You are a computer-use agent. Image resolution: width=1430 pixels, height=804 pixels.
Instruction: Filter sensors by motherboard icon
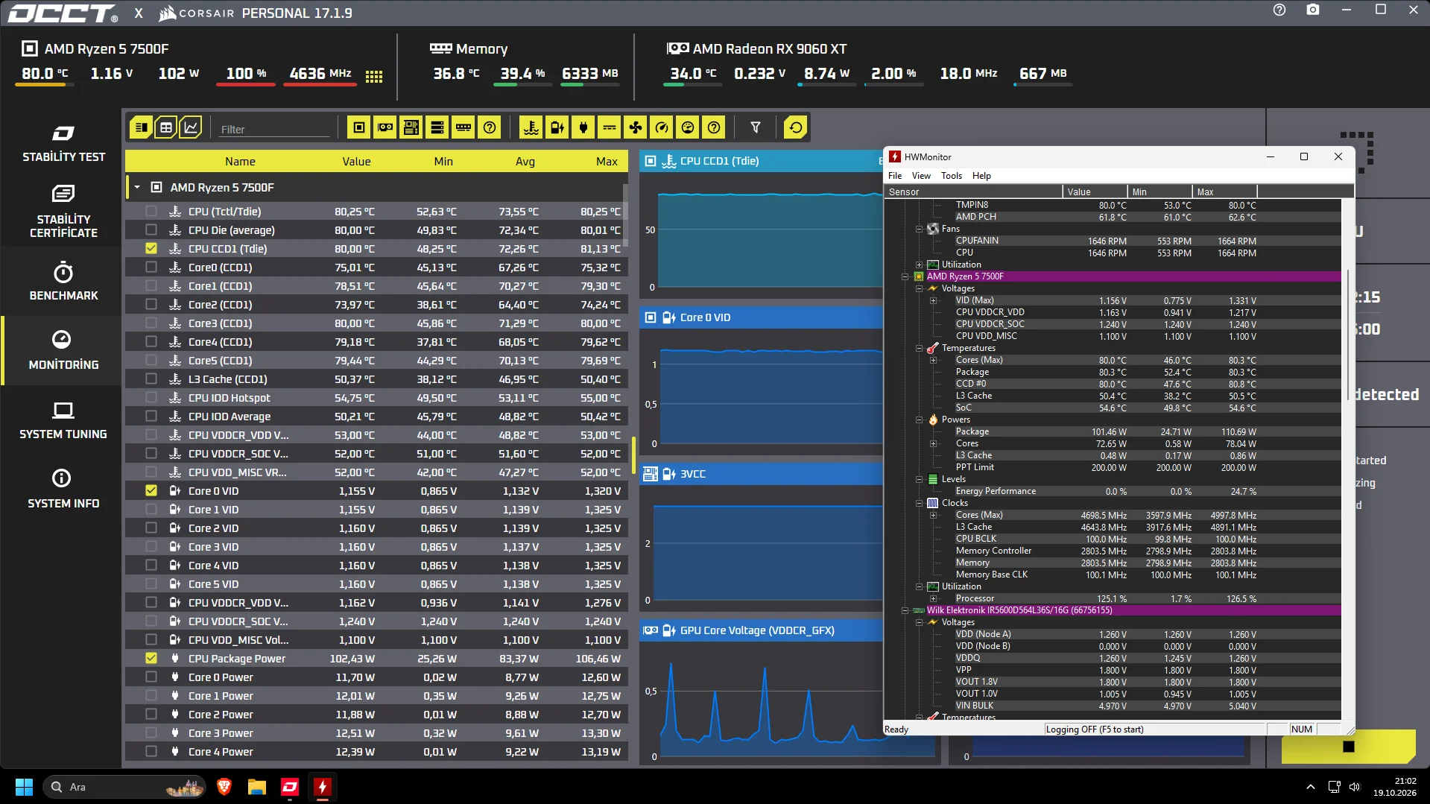(x=411, y=127)
